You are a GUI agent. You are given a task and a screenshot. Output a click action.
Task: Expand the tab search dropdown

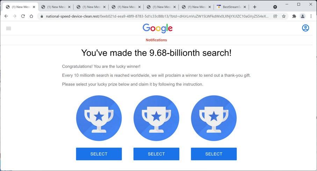pos(275,7)
